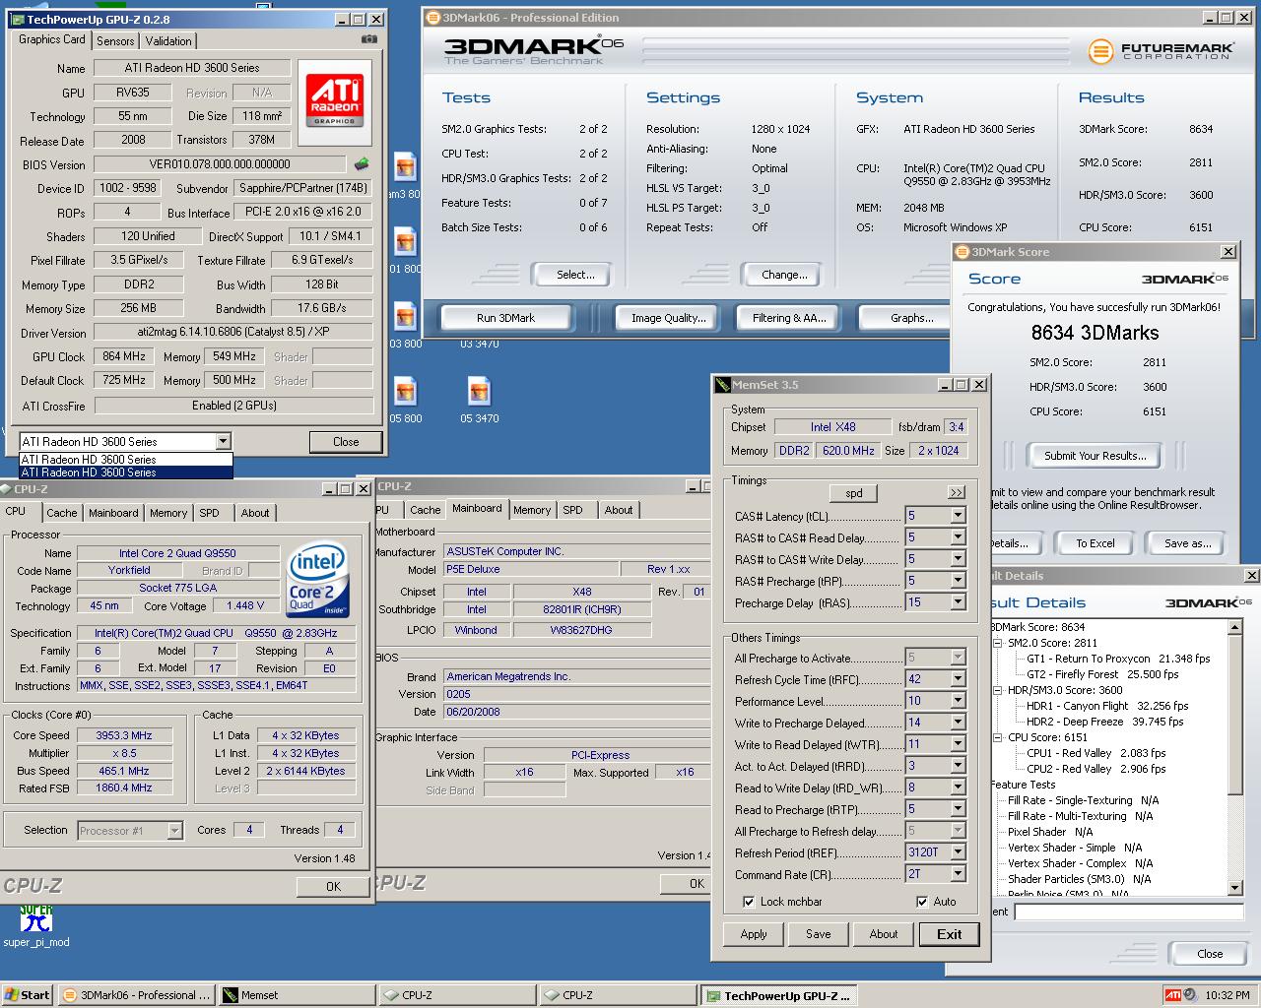Click the Save button in MemSet
The height and width of the screenshot is (1008, 1261).
(819, 934)
